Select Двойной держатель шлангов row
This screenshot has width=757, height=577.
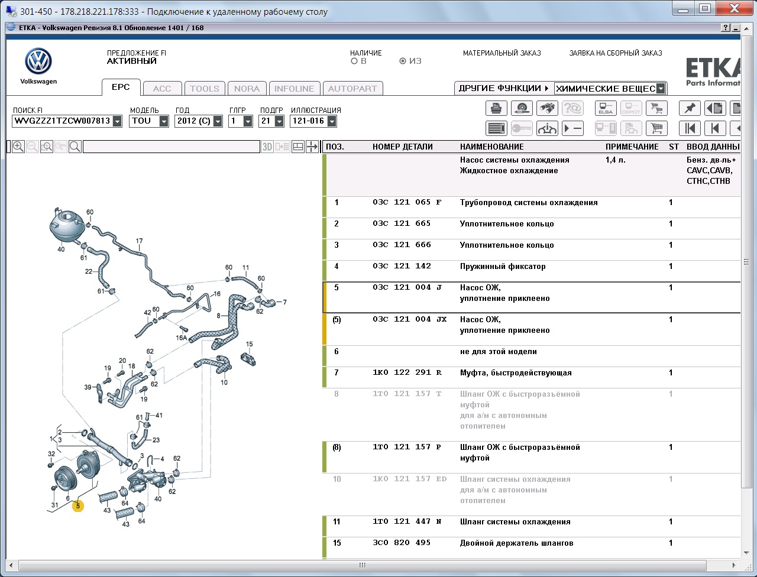(532, 547)
